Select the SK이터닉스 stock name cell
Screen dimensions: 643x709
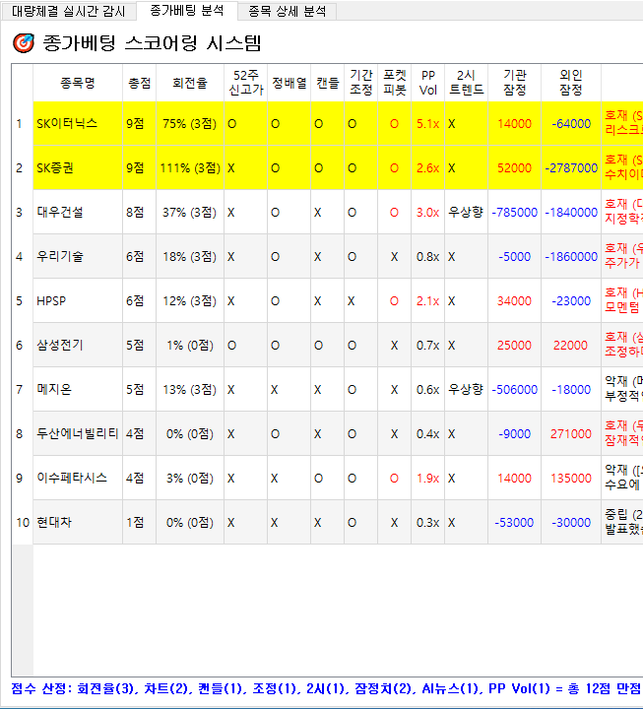tap(78, 123)
